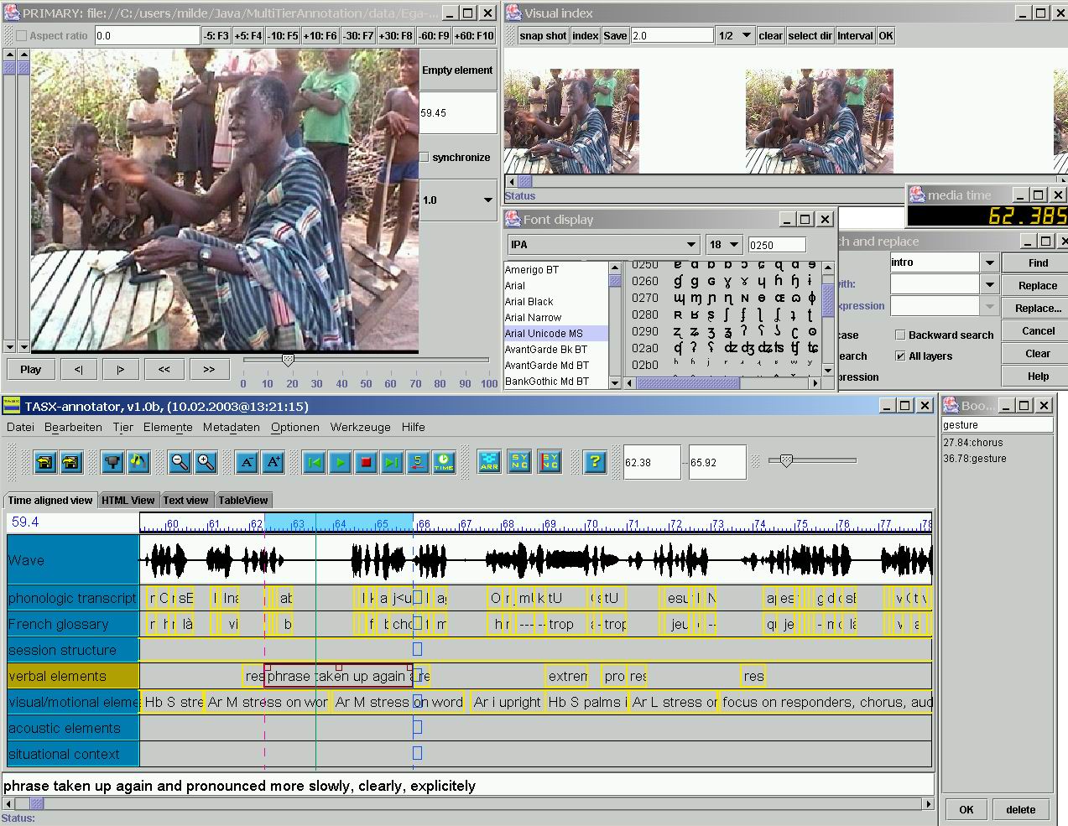The image size is (1068, 826).
Task: Check the Backward search option
Action: [900, 335]
